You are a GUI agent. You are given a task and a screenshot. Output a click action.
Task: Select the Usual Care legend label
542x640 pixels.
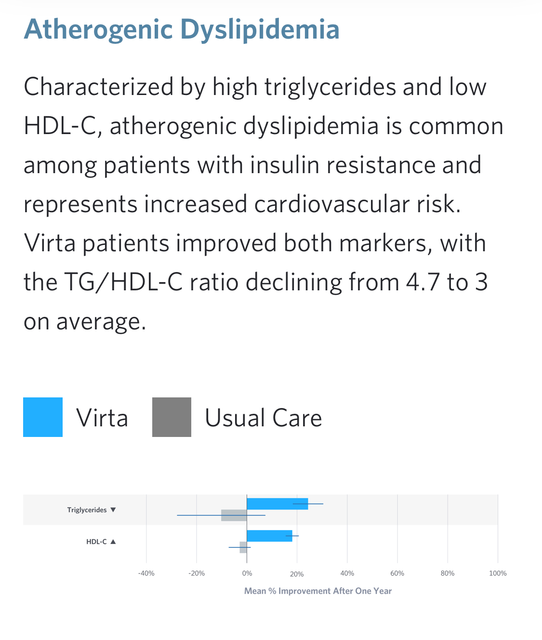(263, 418)
